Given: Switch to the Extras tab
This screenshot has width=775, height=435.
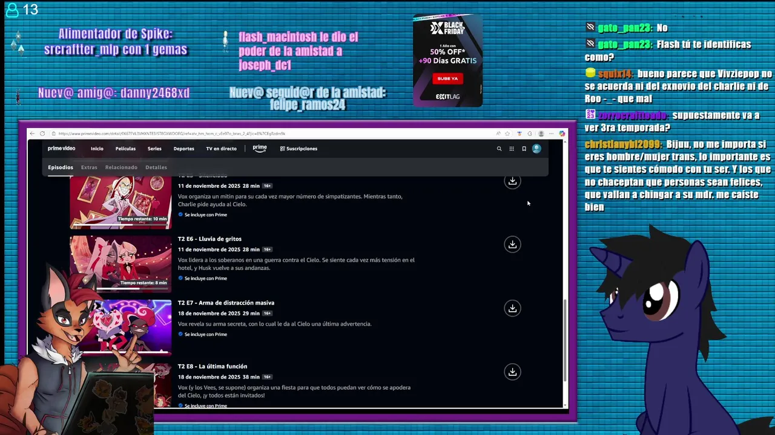Looking at the screenshot, I should [x=89, y=167].
